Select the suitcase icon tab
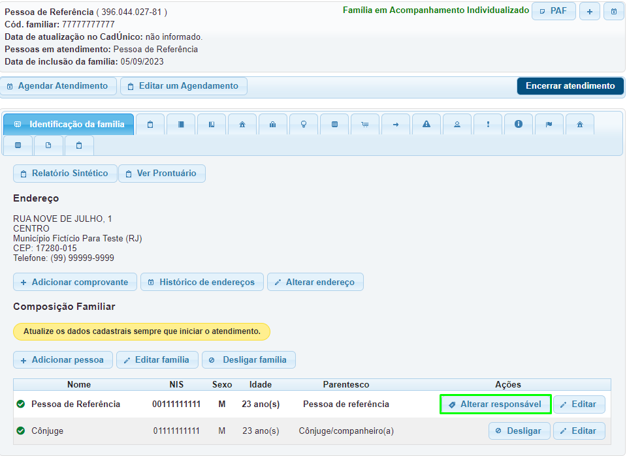The image size is (627, 456). pyautogui.click(x=273, y=124)
